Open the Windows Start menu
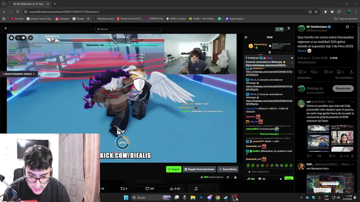360x202 pixels. pyautogui.click(x=126, y=198)
